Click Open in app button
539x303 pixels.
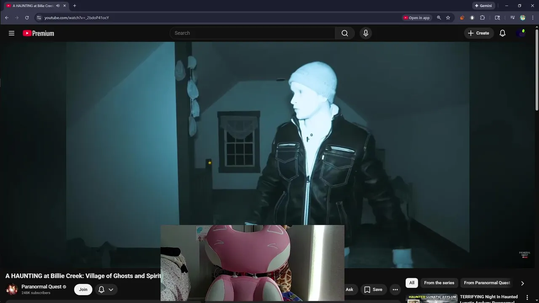[x=416, y=18]
